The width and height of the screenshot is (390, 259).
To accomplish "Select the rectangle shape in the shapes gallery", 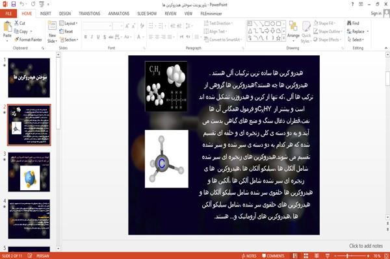I will coord(267,23).
